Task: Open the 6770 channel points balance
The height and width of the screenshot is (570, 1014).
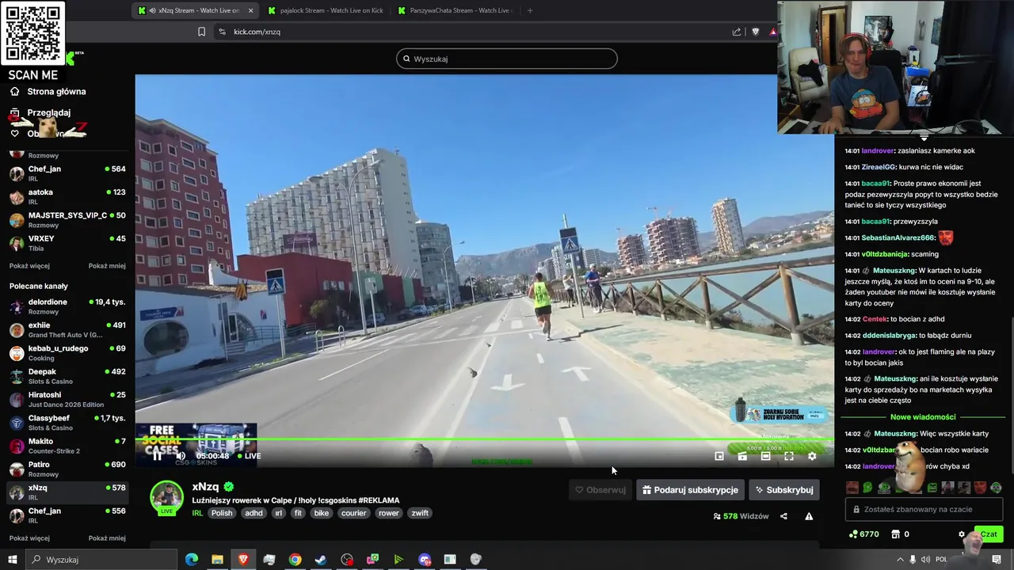Action: (863, 534)
